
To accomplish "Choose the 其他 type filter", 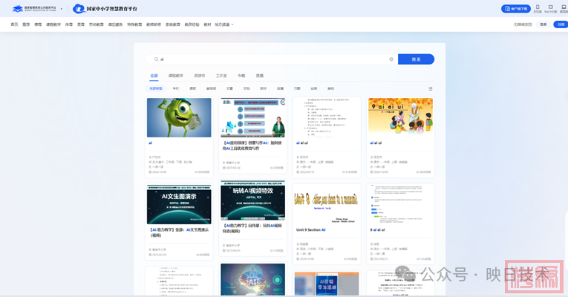I will (330, 88).
